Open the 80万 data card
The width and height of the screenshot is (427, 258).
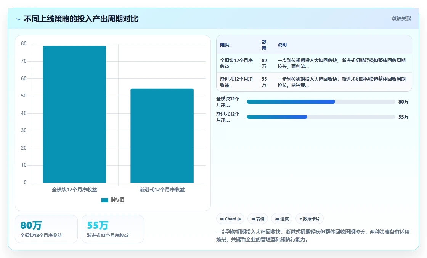click(x=46, y=229)
